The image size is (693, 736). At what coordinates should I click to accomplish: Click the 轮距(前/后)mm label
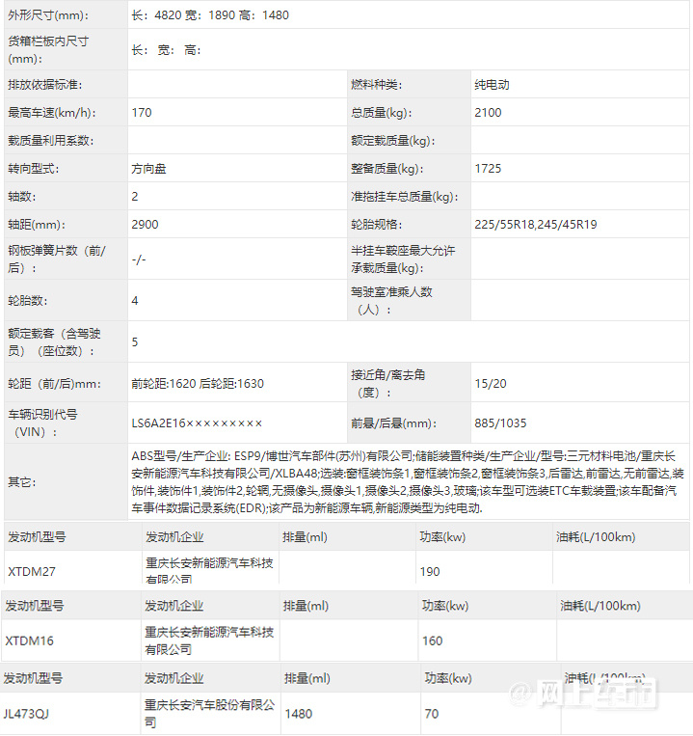point(54,384)
